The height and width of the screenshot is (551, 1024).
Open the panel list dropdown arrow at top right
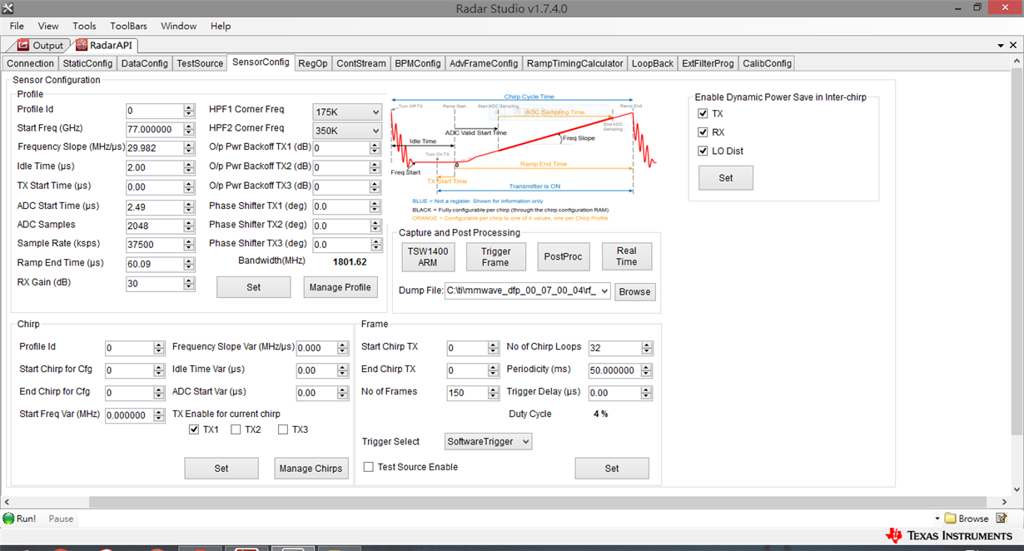coord(1001,45)
